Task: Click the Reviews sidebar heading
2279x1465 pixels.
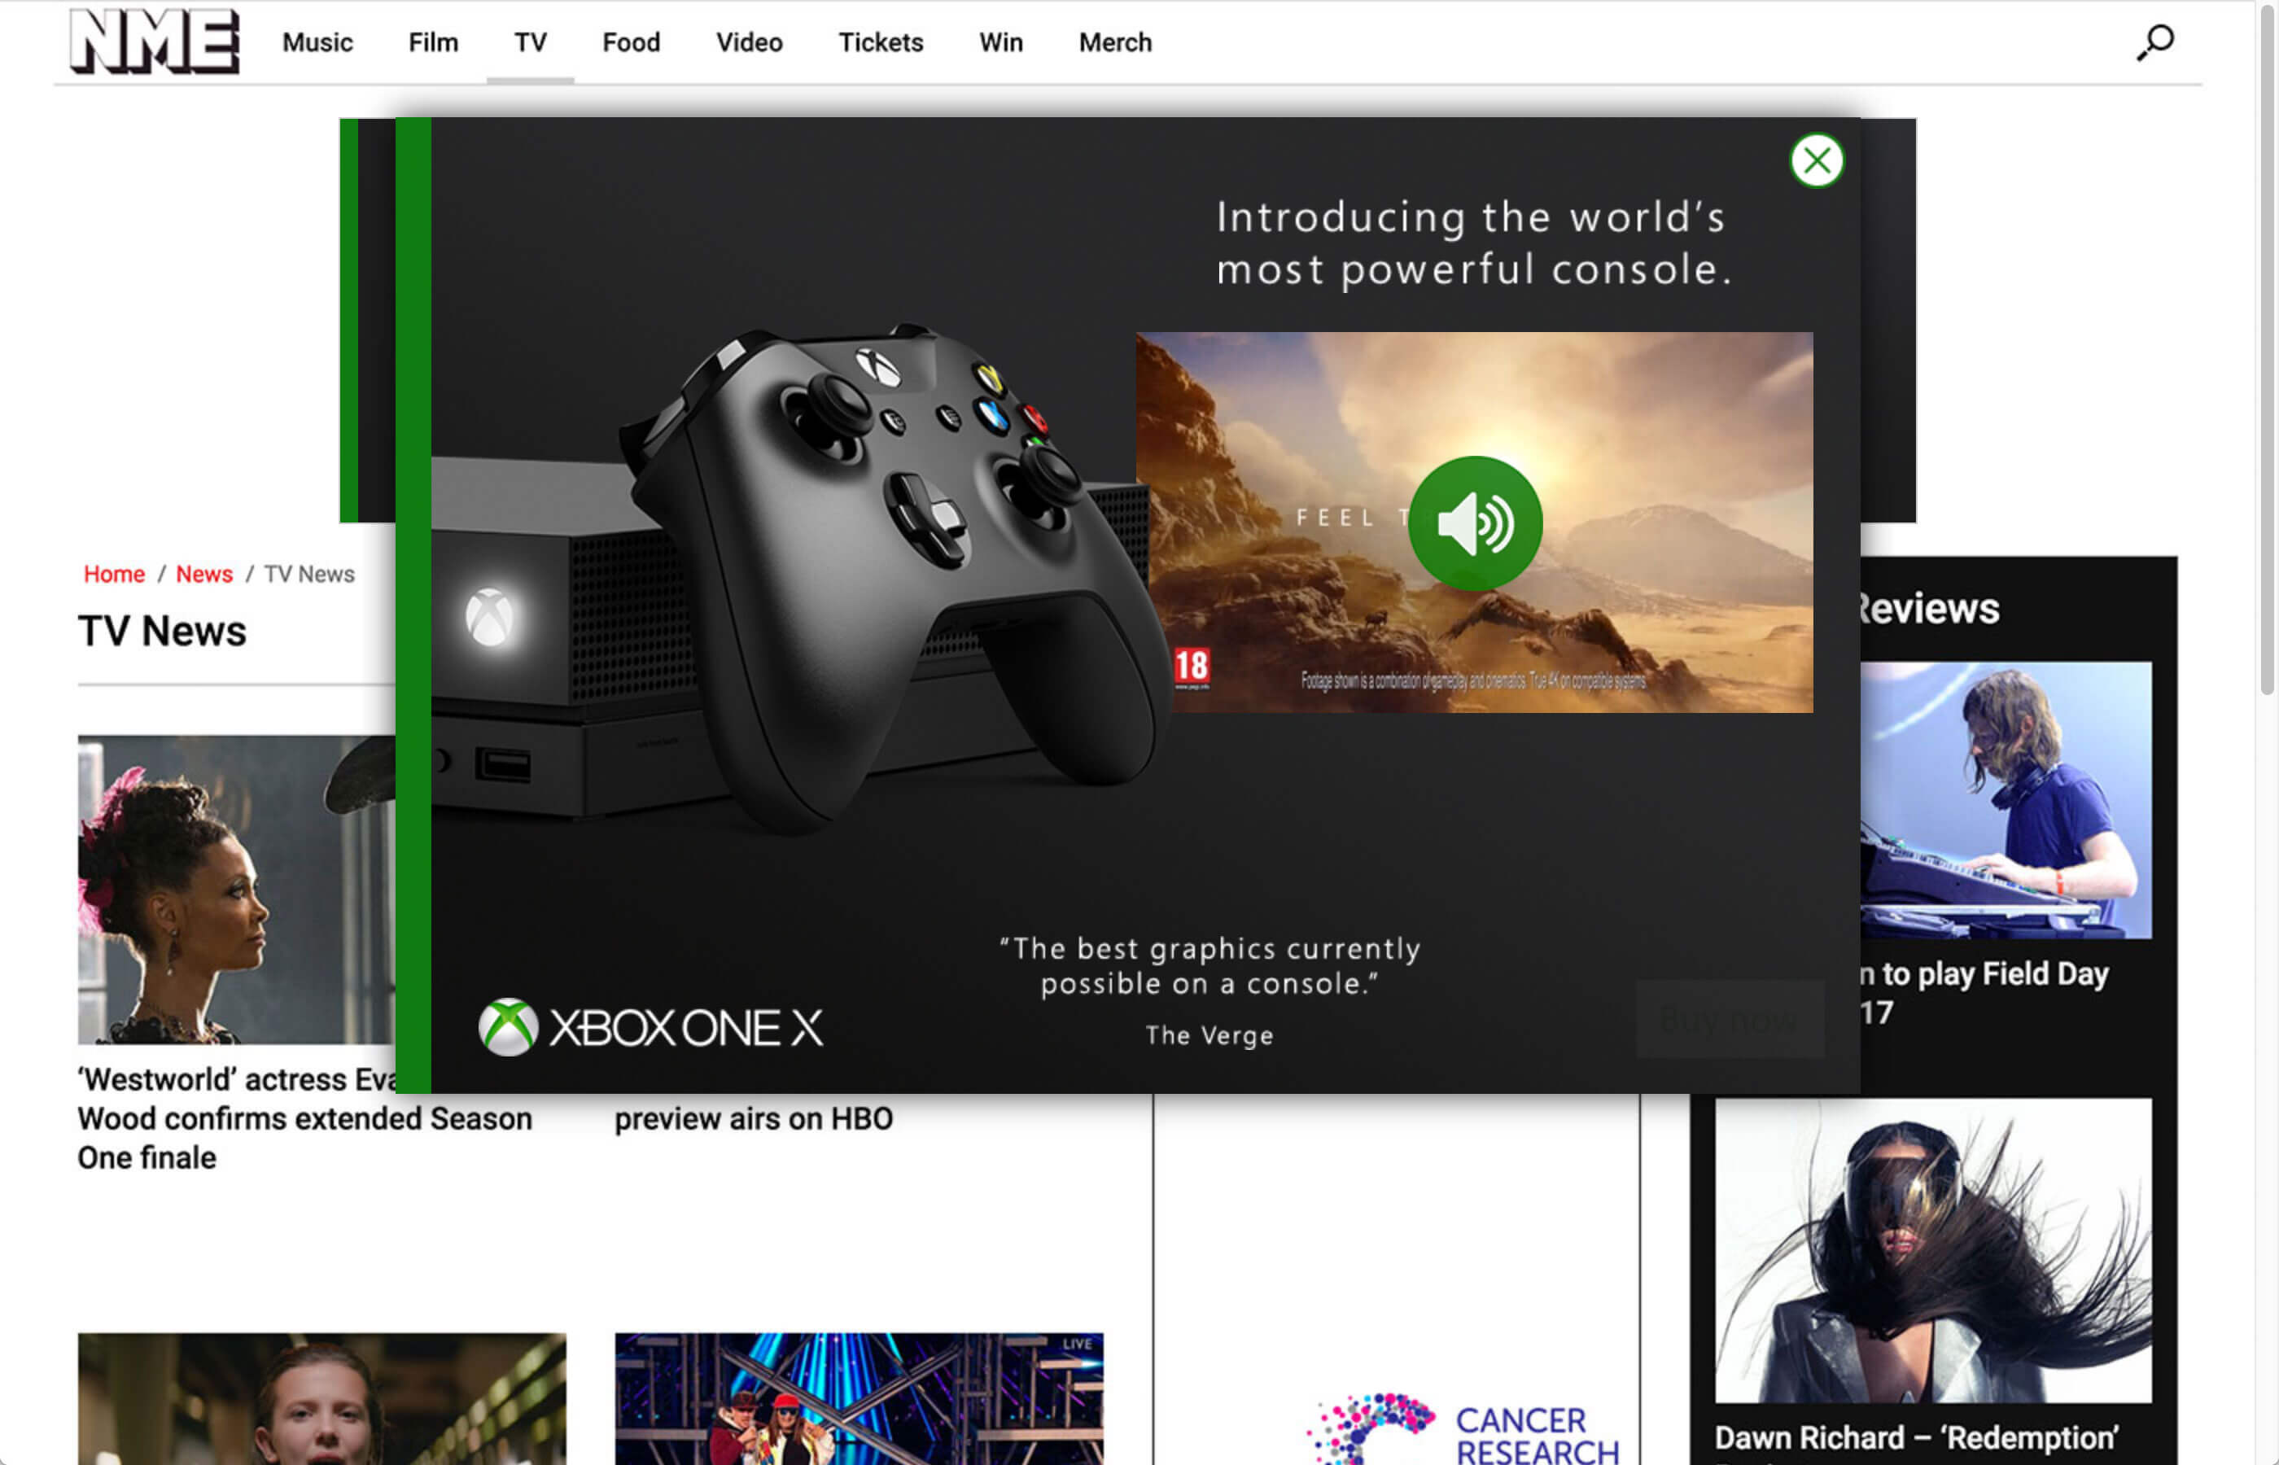Action: pos(1929,609)
